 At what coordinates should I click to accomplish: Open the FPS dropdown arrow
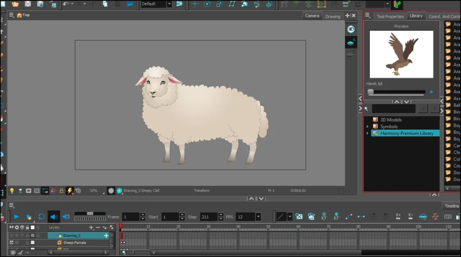(x=258, y=217)
